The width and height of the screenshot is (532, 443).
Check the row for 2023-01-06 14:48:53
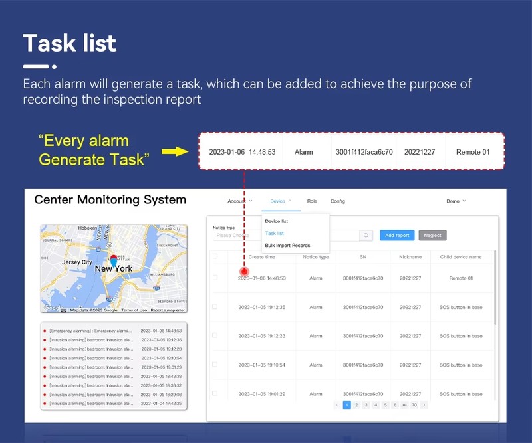pos(215,278)
